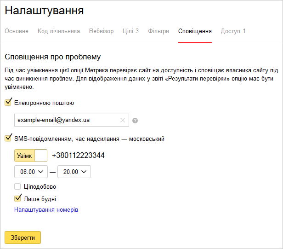Select the Сповіщення tab
The image size is (283, 249).
(195, 31)
